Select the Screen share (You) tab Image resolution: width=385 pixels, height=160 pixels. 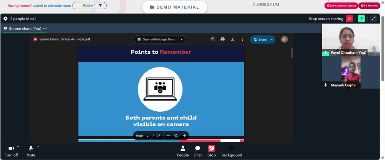pyautogui.click(x=25, y=29)
